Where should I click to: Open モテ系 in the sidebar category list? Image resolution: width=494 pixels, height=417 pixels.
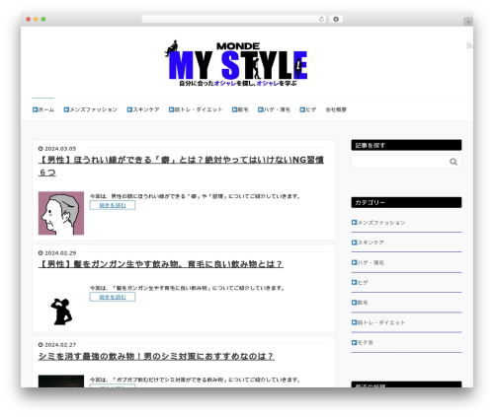point(363,342)
